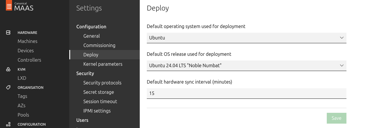Go to the Devices page
Screen dimensions: 367x128
click(x=26, y=51)
